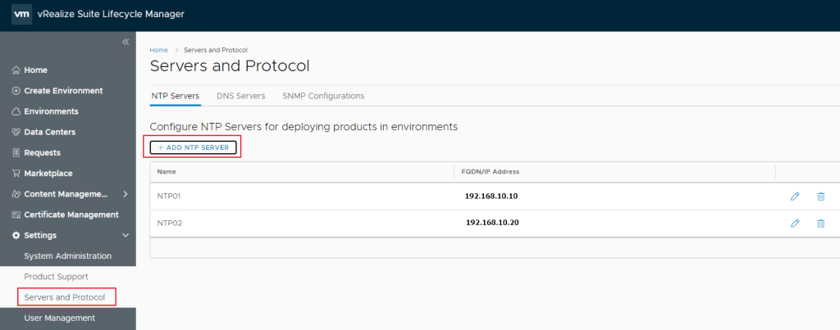Image resolution: width=840 pixels, height=330 pixels.
Task: Click the Name column header
Action: point(167,172)
